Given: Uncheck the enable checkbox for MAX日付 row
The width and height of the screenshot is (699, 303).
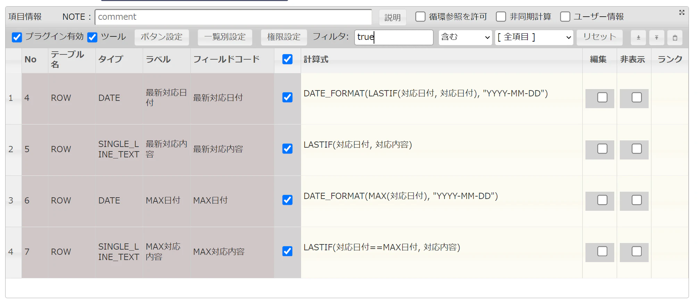Looking at the screenshot, I should tap(288, 200).
